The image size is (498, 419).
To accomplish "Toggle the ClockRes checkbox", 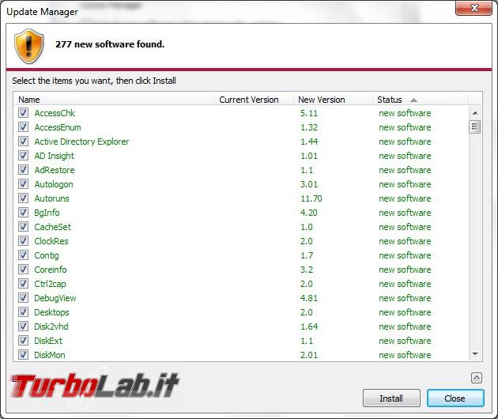I will pos(23,241).
